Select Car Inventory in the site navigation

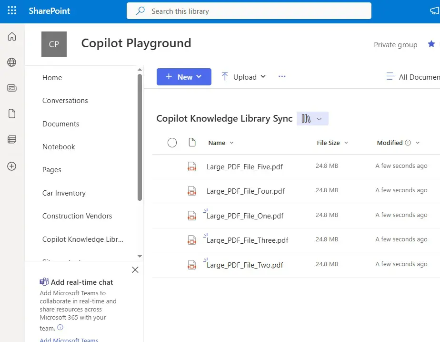tap(64, 193)
